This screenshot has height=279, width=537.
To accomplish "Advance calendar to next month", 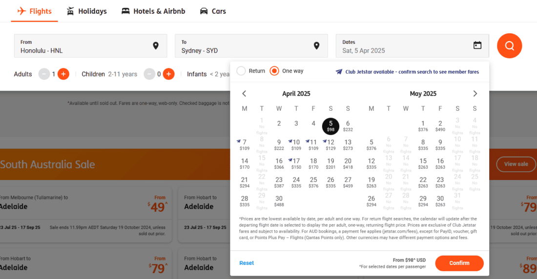I will pos(475,94).
